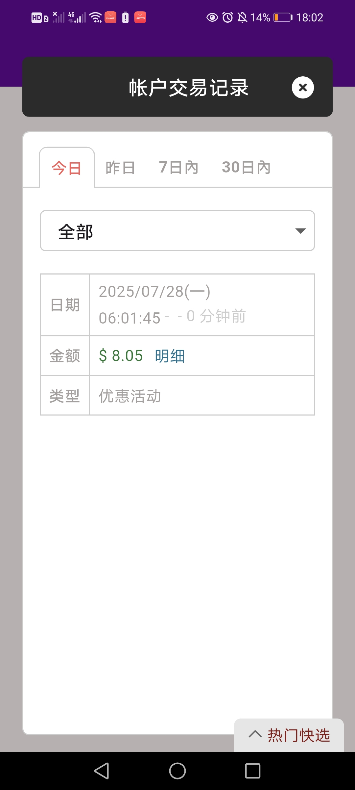Open the recent apps square button
The height and width of the screenshot is (790, 355).
[253, 771]
